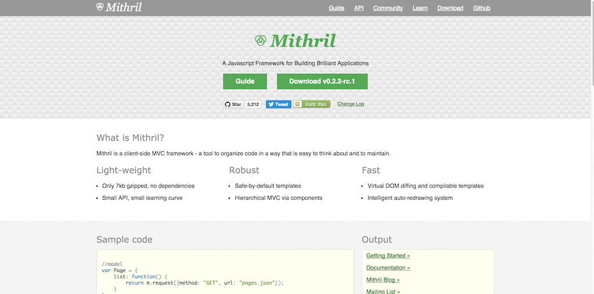Click the Robust heading
The image size is (594, 294).
coord(244,170)
